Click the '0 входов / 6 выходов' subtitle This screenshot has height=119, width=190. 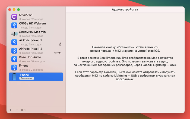click(32, 61)
